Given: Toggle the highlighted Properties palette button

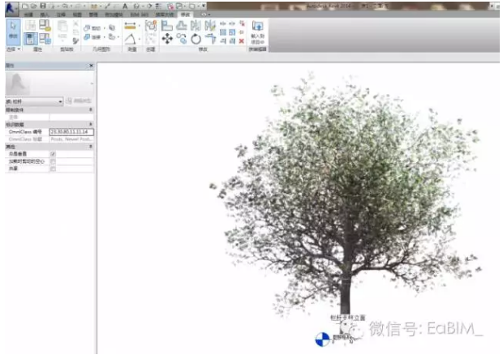Looking at the screenshot, I should pyautogui.click(x=31, y=39).
